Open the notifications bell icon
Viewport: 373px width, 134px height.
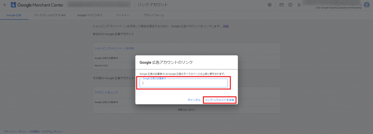(x=299, y=5)
